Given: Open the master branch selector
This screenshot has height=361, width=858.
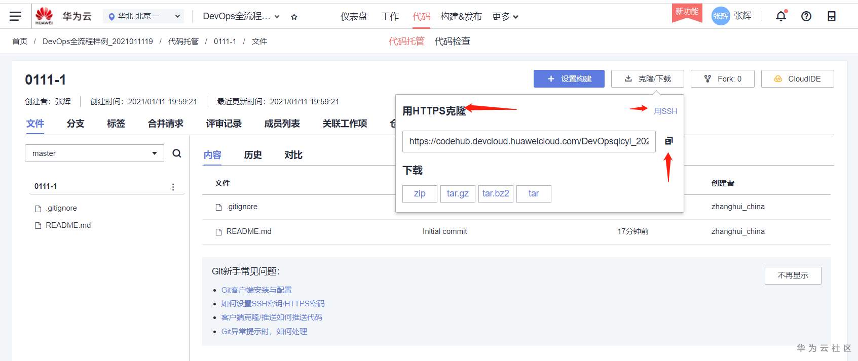Looking at the screenshot, I should [94, 153].
